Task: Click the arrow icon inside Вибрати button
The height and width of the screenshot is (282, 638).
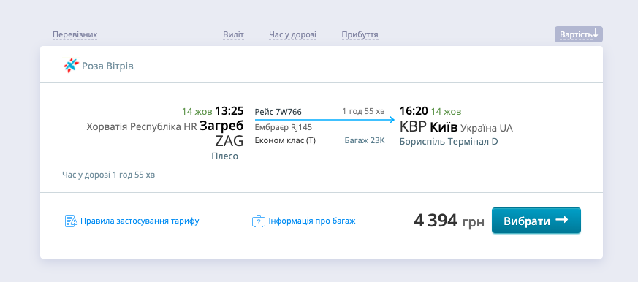Action: pos(562,220)
